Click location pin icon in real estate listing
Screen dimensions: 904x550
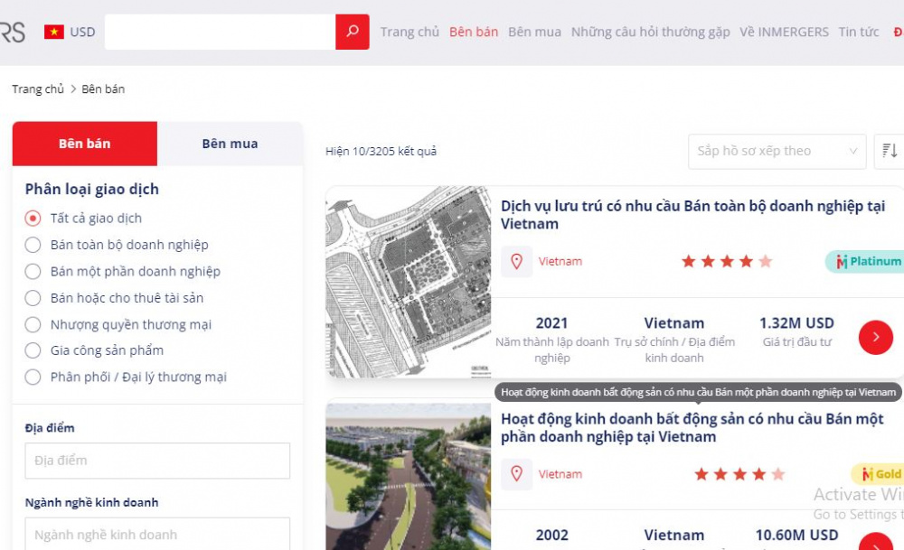pos(516,474)
